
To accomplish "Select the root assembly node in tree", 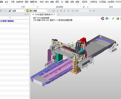I will pyautogui.click(x=7, y=21).
